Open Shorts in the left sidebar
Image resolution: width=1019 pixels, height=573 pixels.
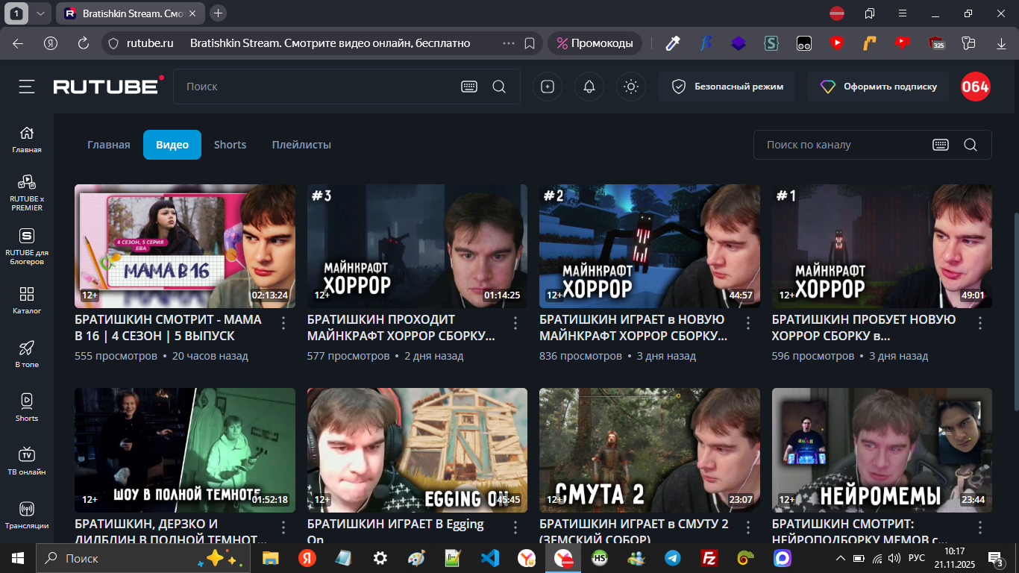point(27,407)
